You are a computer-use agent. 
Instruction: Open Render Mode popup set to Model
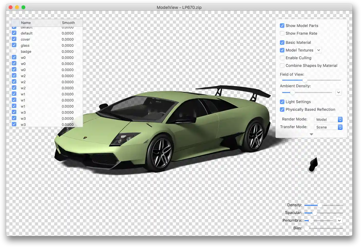[x=328, y=120]
